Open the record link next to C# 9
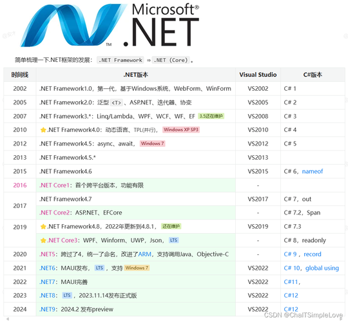 click(x=313, y=254)
